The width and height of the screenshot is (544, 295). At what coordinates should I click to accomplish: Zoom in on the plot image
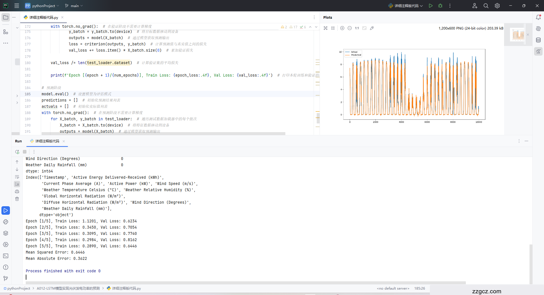342,28
